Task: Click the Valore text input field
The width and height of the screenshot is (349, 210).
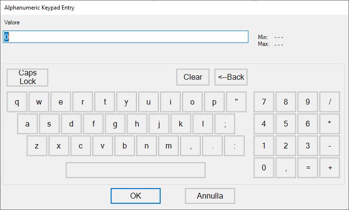Action: click(126, 37)
